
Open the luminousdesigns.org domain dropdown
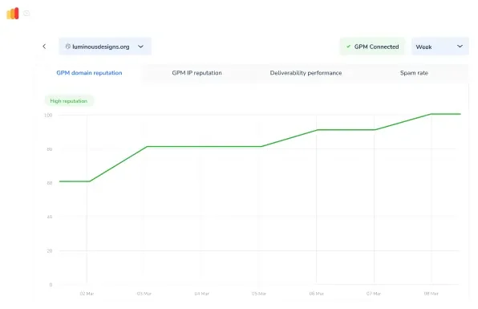tap(105, 47)
